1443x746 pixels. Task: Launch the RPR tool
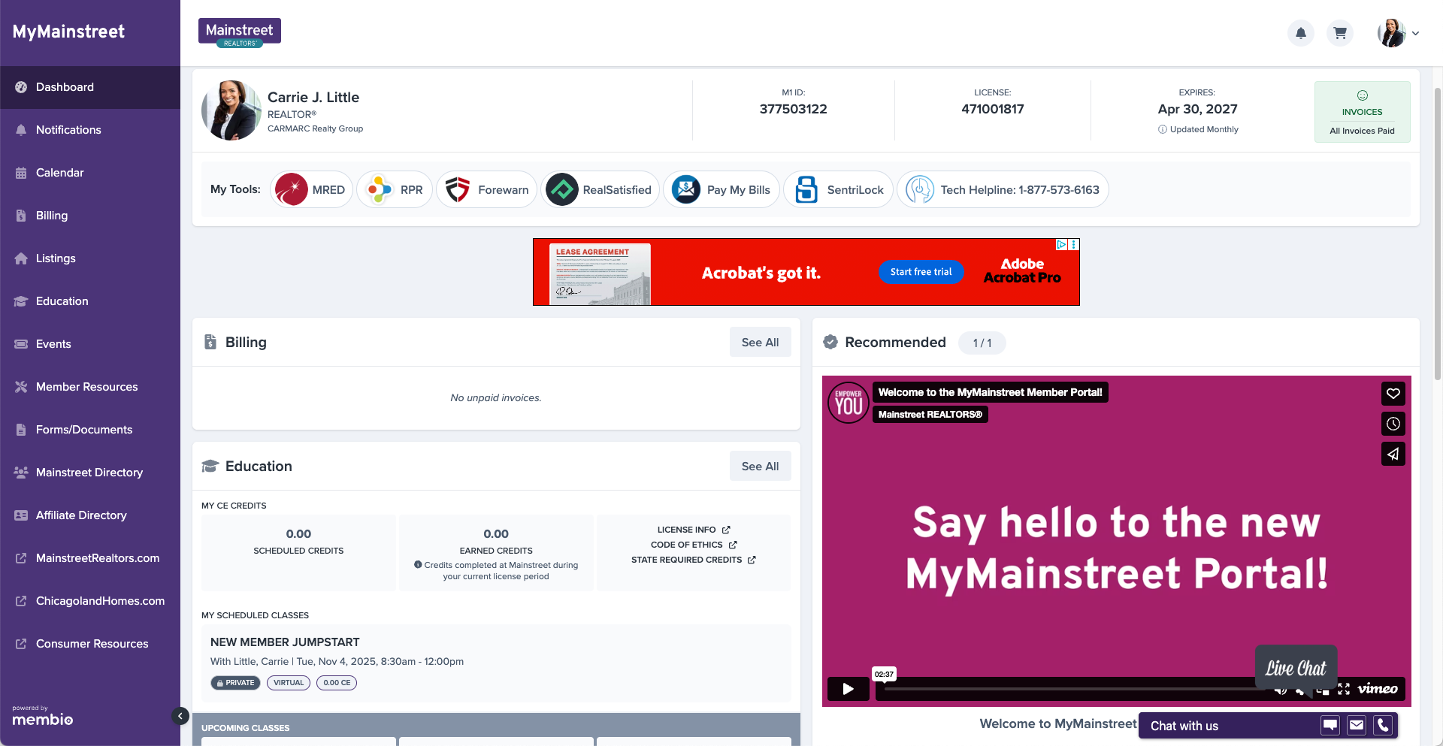tap(395, 189)
